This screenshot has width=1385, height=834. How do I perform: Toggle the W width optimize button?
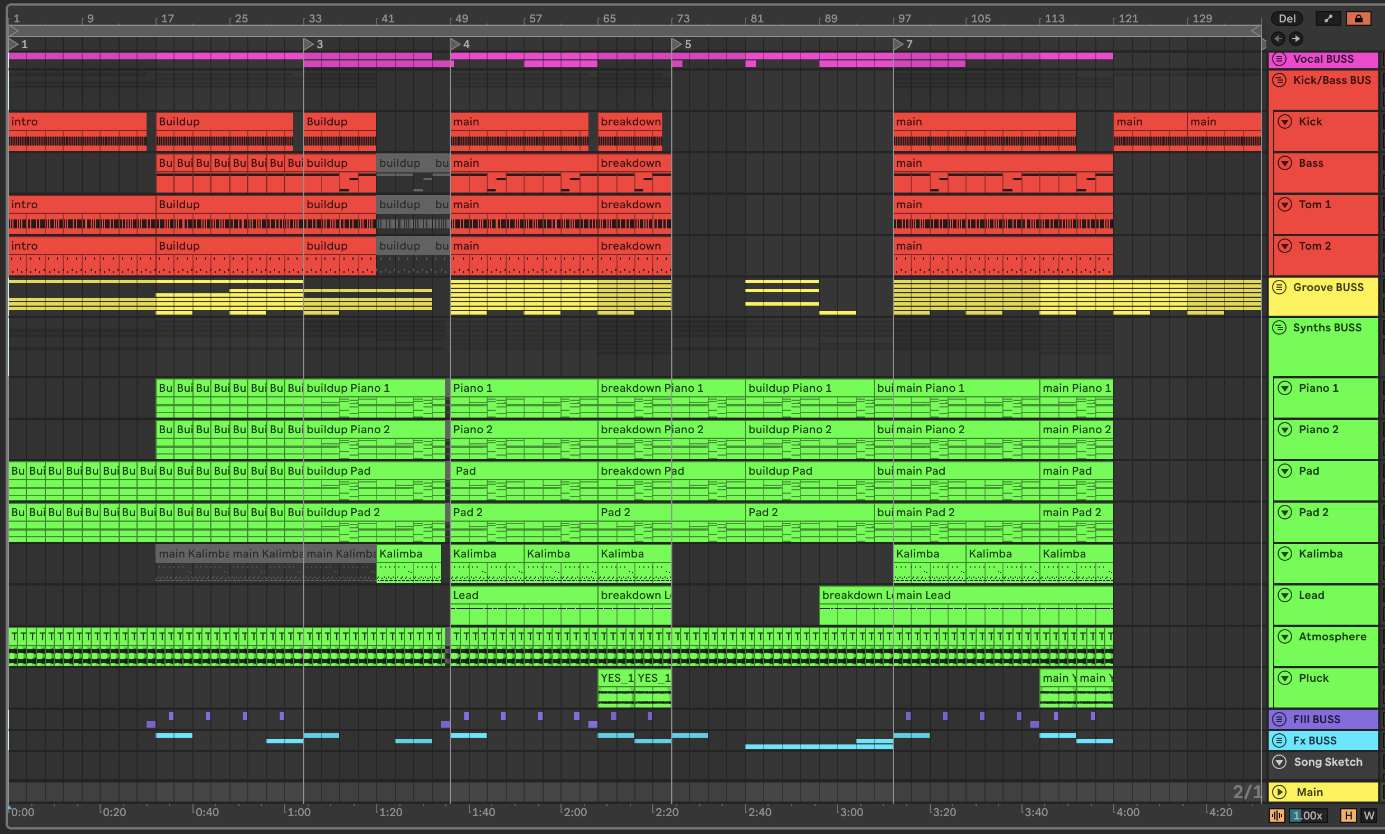pos(1369,816)
